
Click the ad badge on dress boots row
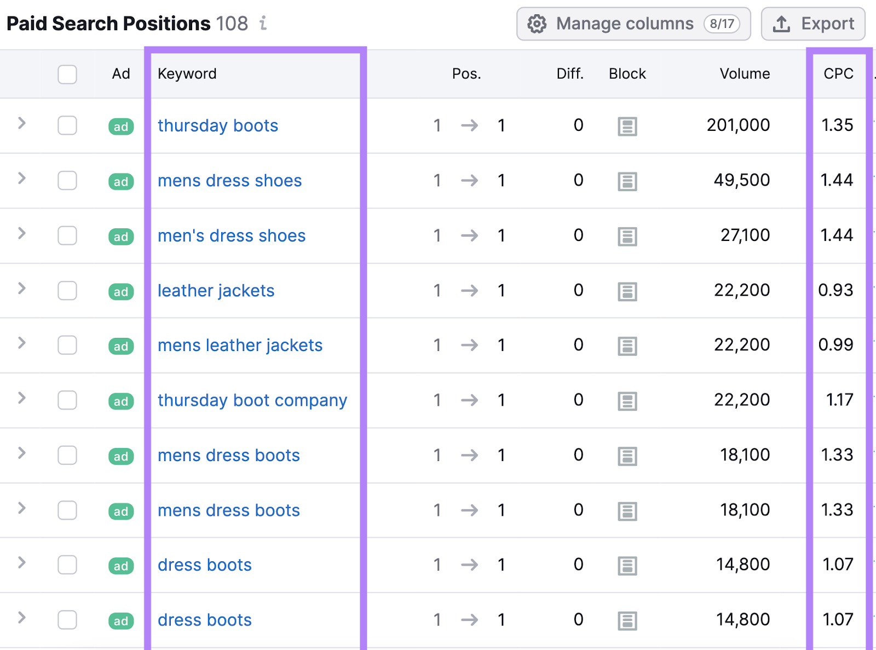(x=120, y=566)
